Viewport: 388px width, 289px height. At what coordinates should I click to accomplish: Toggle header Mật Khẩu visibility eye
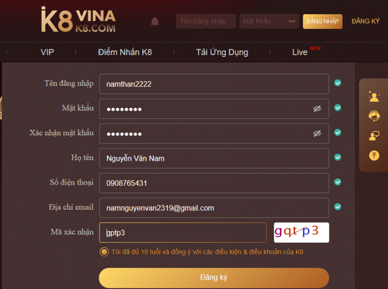click(x=292, y=22)
